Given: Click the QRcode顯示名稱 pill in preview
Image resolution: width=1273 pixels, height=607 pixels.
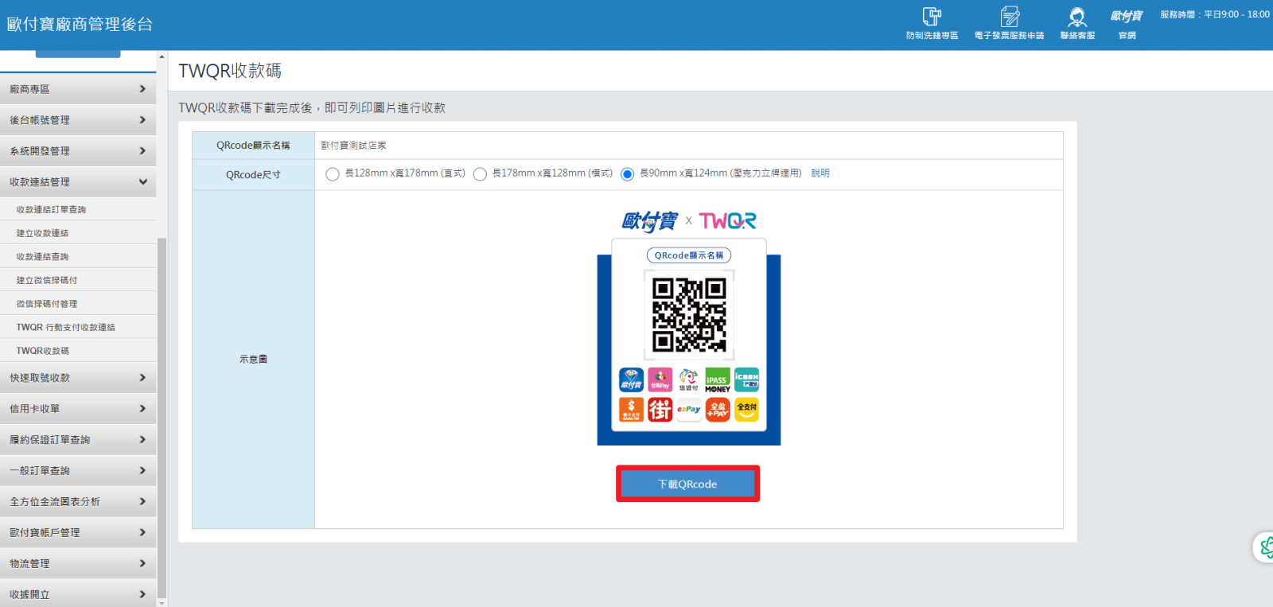Looking at the screenshot, I should 689,255.
